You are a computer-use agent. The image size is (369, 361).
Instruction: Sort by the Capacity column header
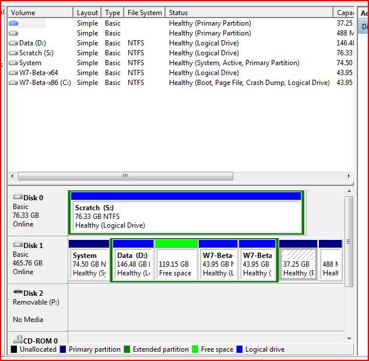pos(343,12)
